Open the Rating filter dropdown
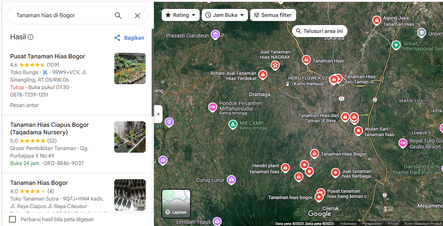 click(180, 15)
